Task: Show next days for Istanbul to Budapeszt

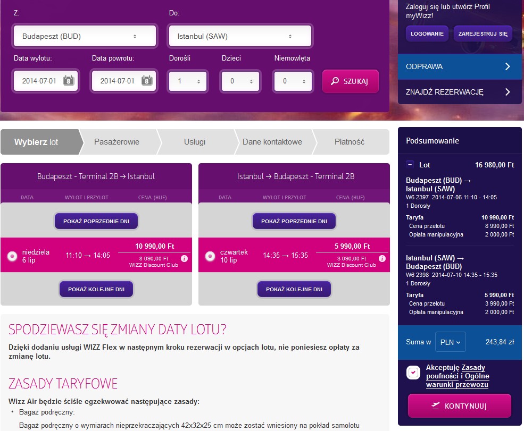Action: point(294,289)
